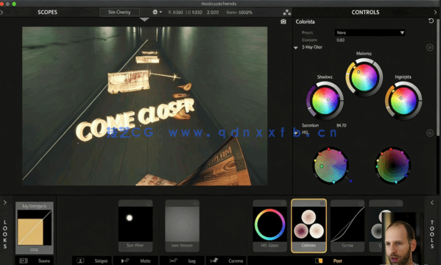Reset Colorista with the circular arrow icon
Viewport: 441px width, 265px height.
point(431,21)
